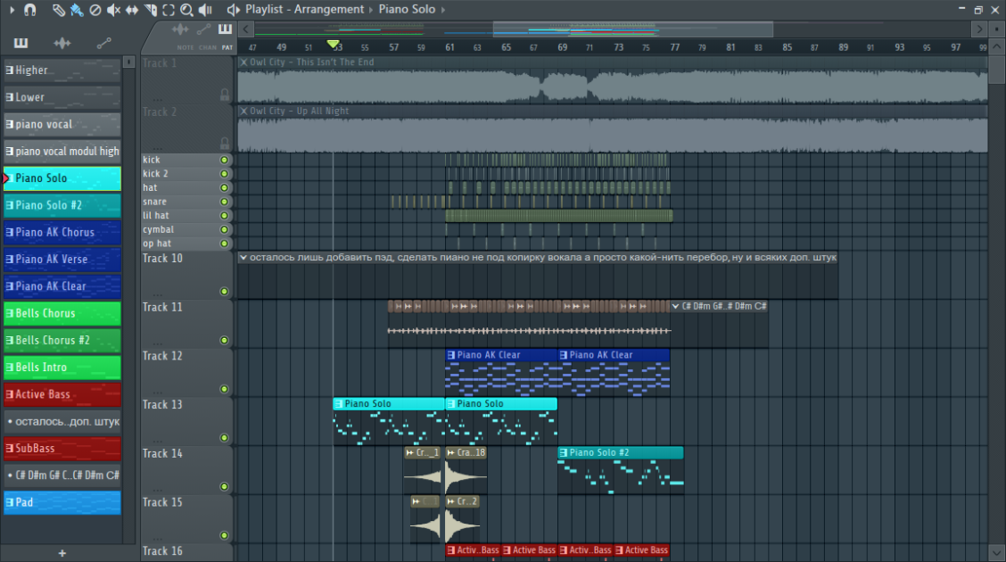Viewport: 1006px width, 562px height.
Task: Expand arrow after Piano Solo in title
Action: coord(442,10)
